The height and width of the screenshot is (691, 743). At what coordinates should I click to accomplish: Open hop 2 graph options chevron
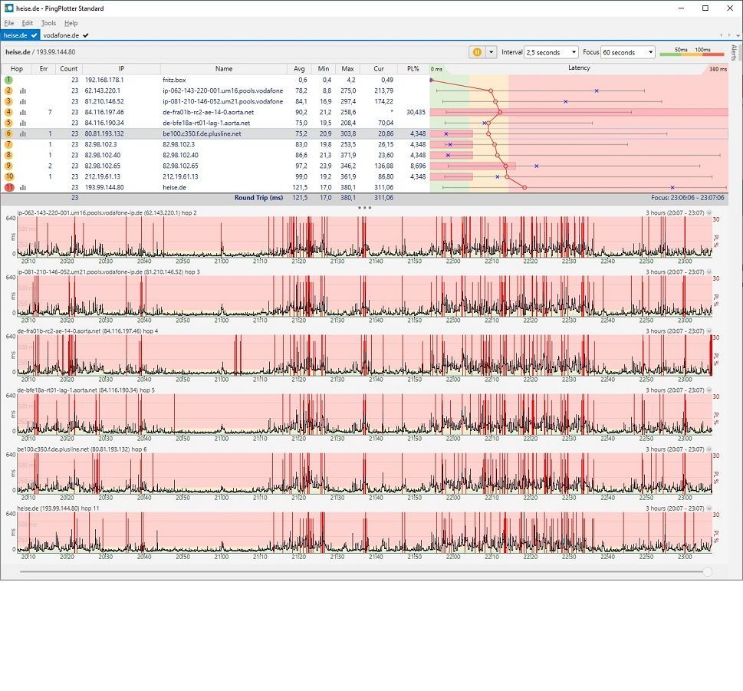709,212
